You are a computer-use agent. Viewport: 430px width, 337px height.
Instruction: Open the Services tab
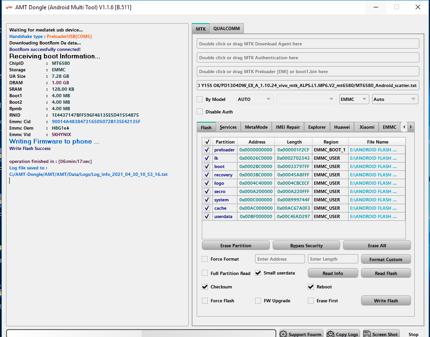click(228, 127)
